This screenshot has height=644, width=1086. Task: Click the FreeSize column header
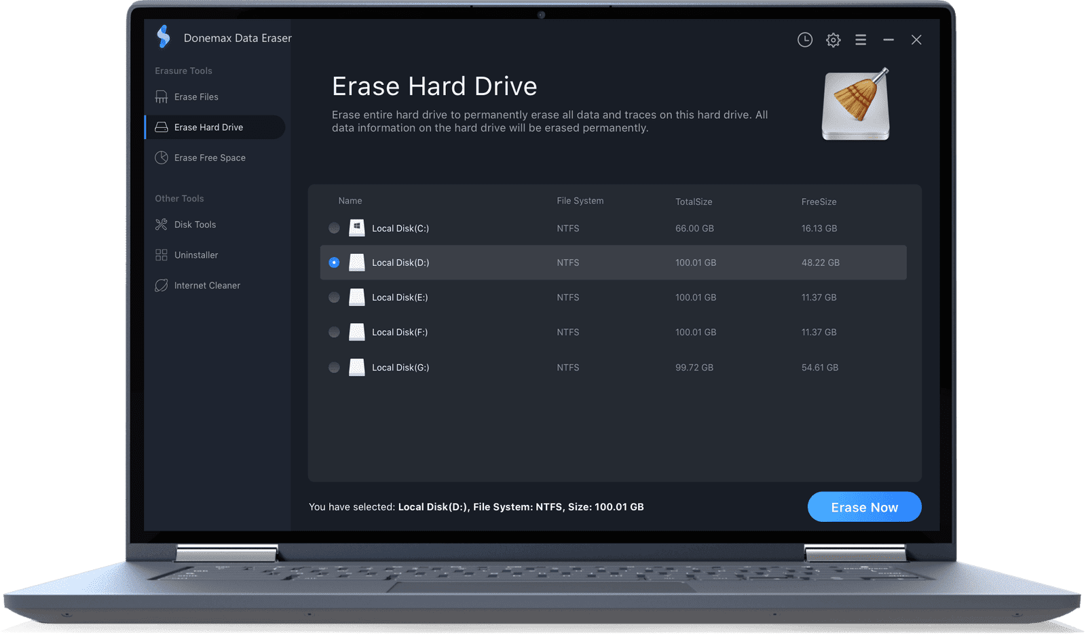pyautogui.click(x=819, y=202)
